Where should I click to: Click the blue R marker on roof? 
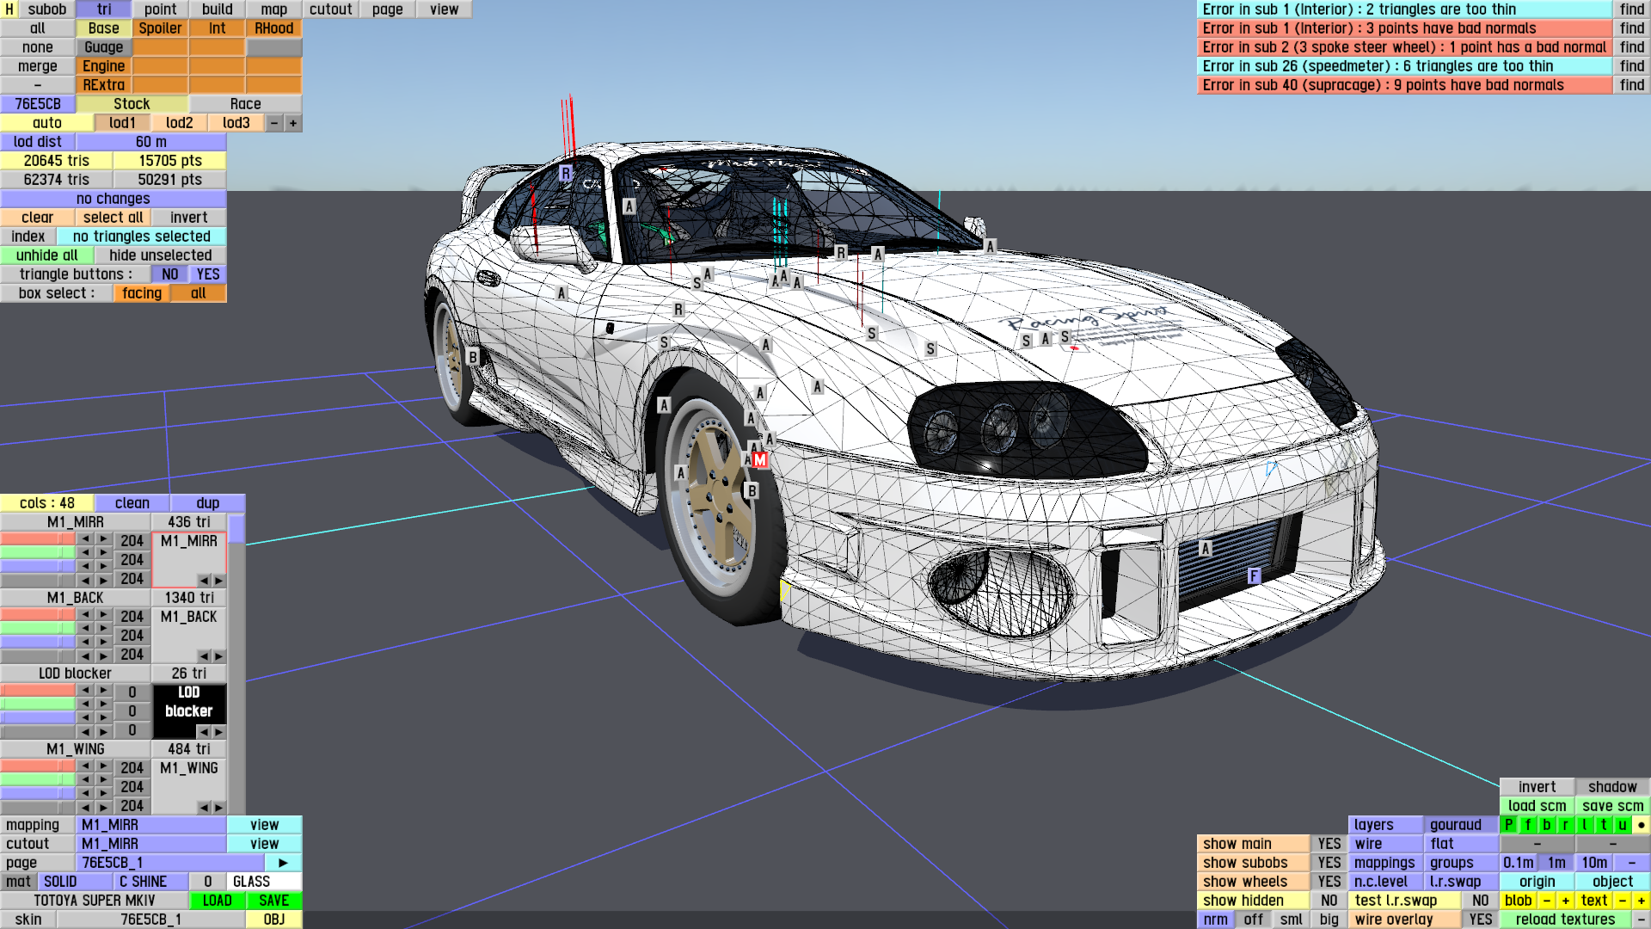pos(565,173)
